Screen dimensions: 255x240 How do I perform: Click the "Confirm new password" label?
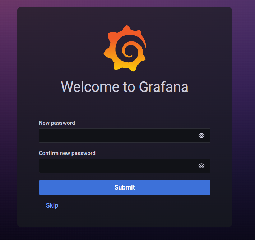point(67,153)
